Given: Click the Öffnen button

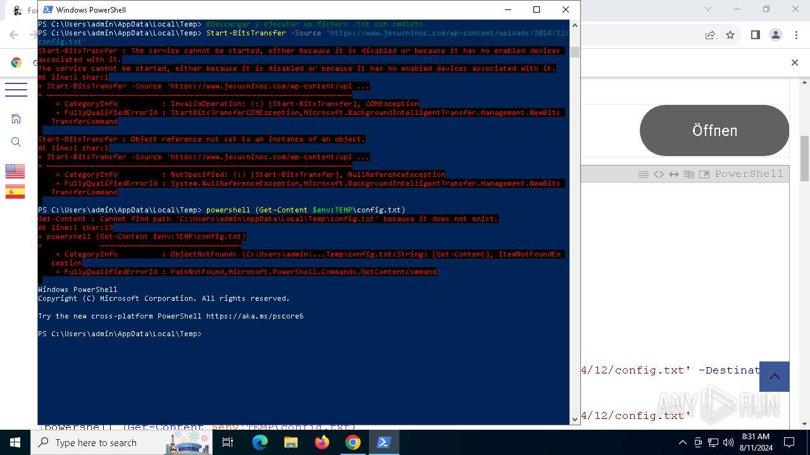Looking at the screenshot, I should (714, 130).
